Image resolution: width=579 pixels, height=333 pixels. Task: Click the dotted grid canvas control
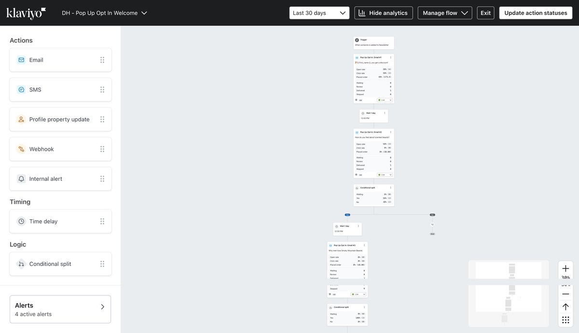(x=565, y=320)
